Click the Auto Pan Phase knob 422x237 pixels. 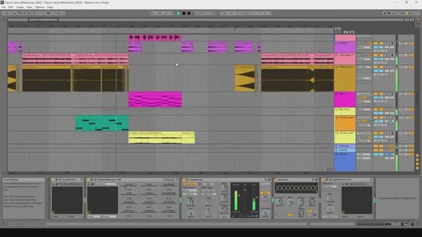(301, 202)
